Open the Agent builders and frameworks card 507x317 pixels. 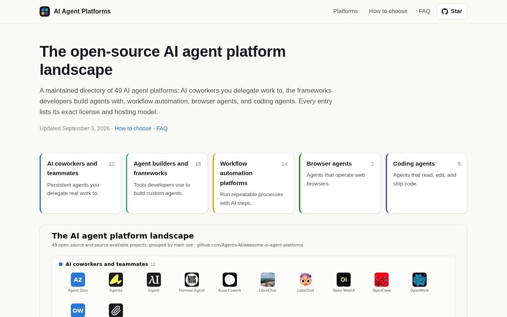[167, 183]
